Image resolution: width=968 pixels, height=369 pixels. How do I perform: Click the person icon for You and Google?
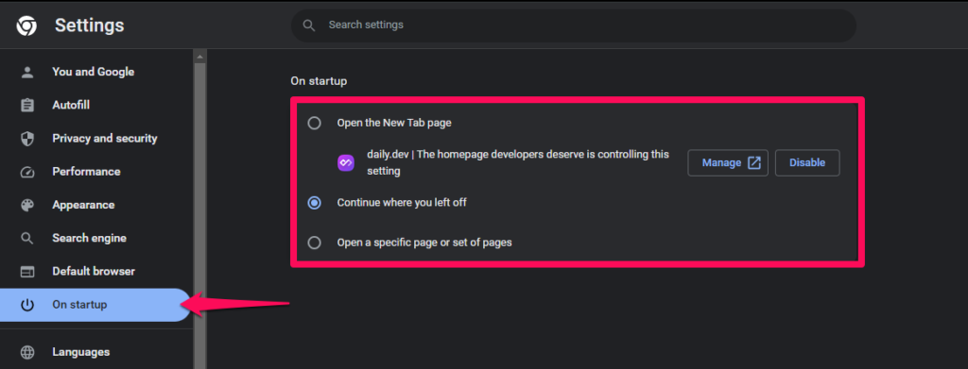(x=27, y=72)
